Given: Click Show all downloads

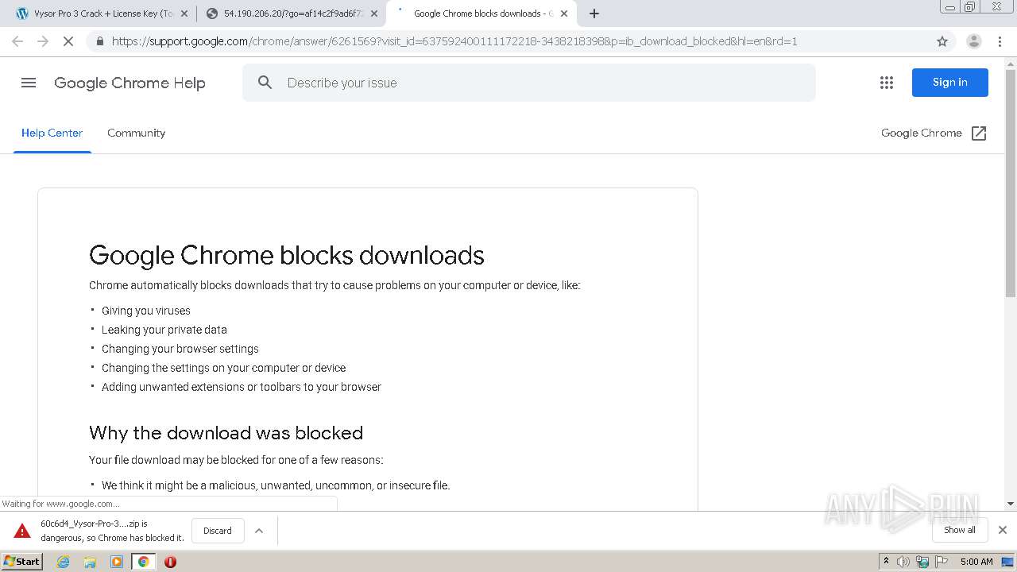Looking at the screenshot, I should click(x=960, y=530).
